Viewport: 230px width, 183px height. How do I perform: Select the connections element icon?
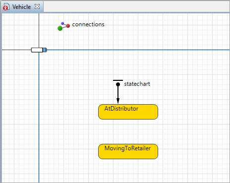pos(63,26)
